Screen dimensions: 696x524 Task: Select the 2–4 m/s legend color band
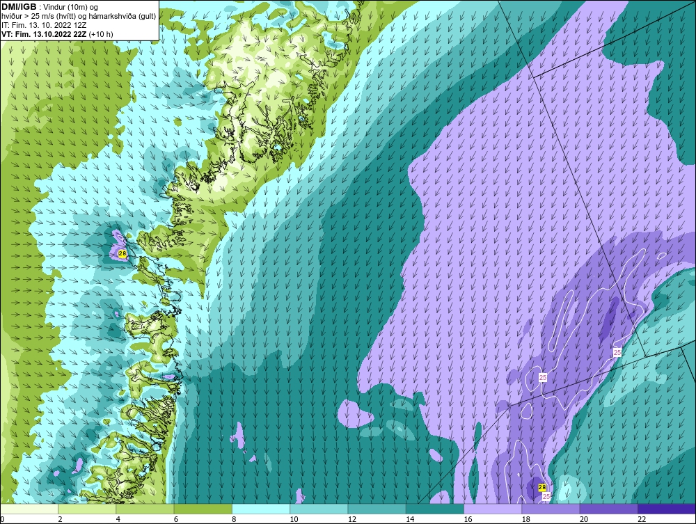point(87,509)
